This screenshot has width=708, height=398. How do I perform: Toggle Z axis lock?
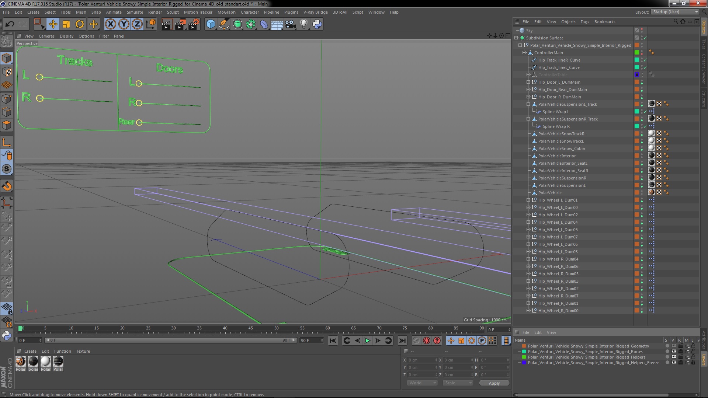(137, 24)
